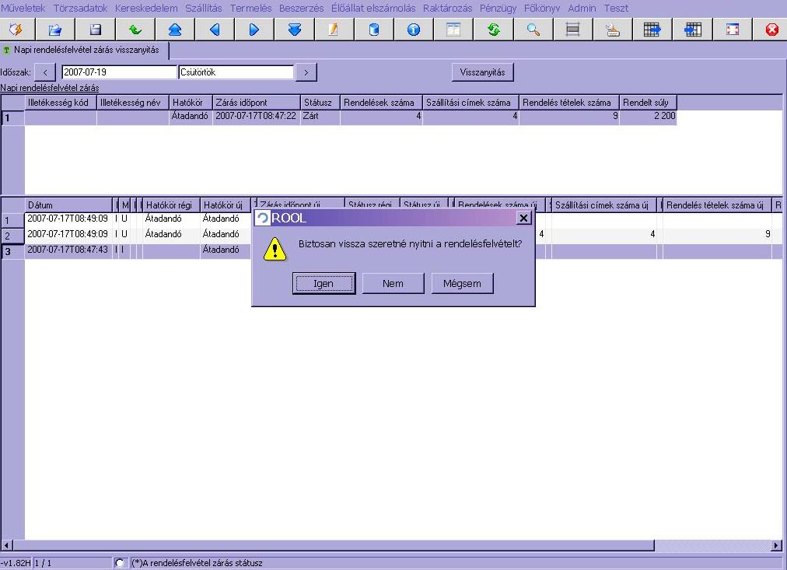
Task: Click the open folder toolbar icon
Action: coord(55,30)
